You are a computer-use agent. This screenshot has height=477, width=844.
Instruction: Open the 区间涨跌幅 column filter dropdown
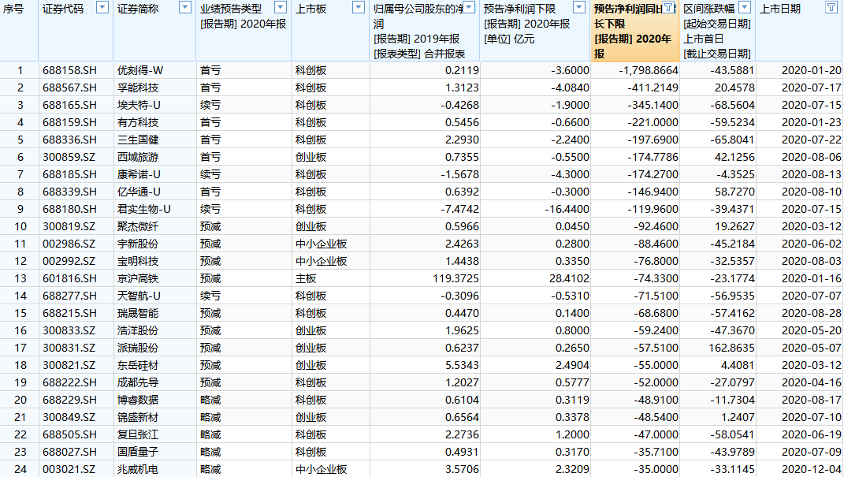point(745,8)
